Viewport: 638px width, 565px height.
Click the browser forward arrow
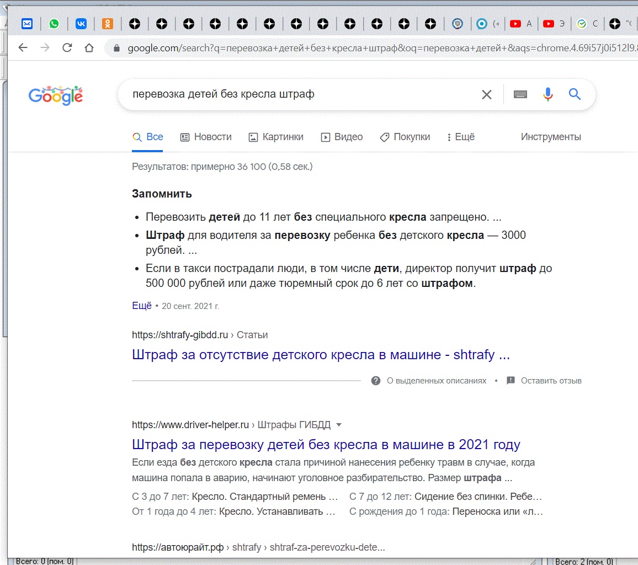click(45, 47)
